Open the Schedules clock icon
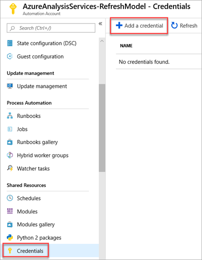 point(10,198)
